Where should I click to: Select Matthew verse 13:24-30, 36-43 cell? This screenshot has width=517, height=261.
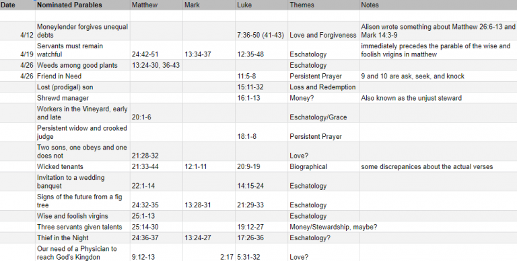tap(156, 65)
